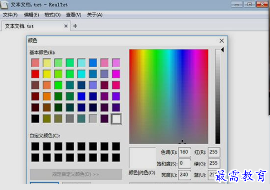Select the orange basic color swatch

[47, 97]
